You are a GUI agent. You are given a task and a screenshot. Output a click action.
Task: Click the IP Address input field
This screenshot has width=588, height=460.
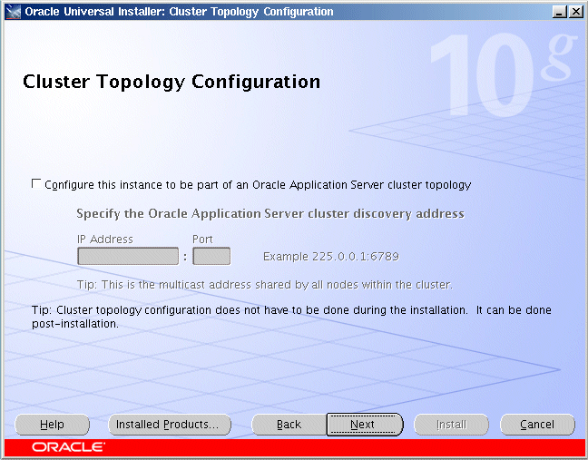pos(128,257)
